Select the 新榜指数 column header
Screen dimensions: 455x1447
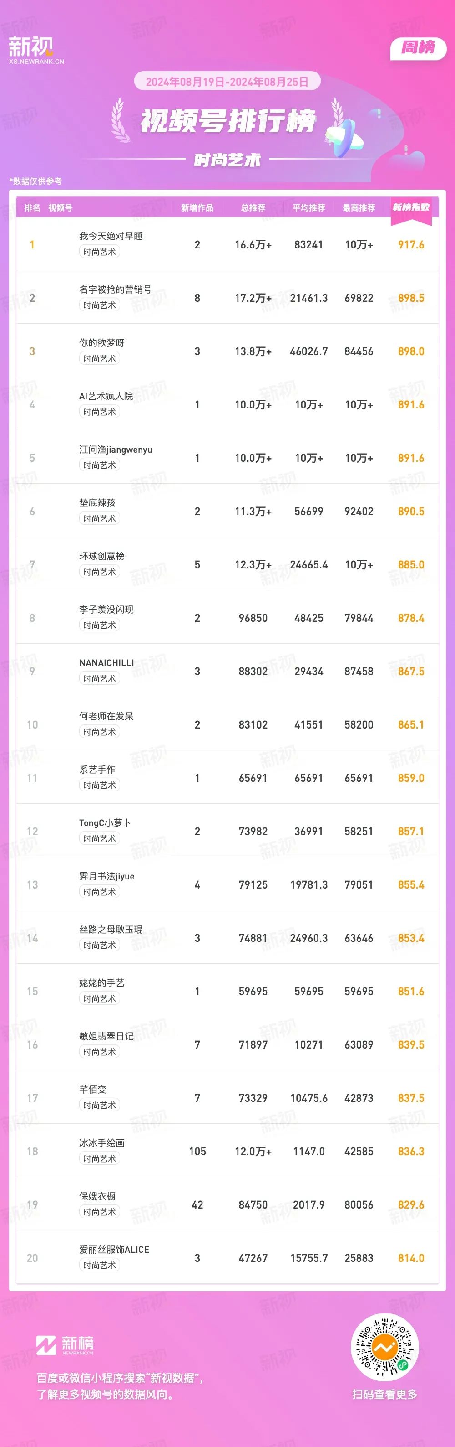[411, 207]
